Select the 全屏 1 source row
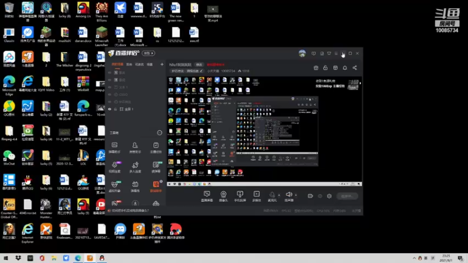Image resolution: width=468 pixels, height=263 pixels. click(x=136, y=109)
